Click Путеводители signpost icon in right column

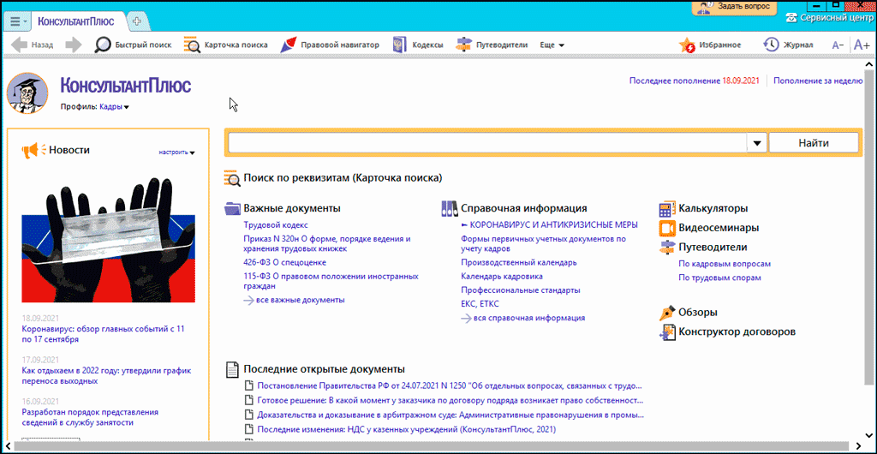(666, 247)
